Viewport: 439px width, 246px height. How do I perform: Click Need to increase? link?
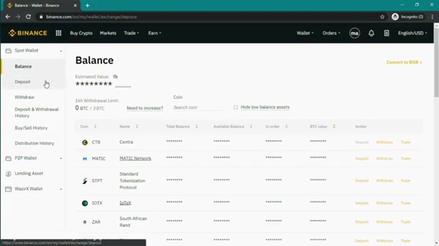click(x=145, y=108)
